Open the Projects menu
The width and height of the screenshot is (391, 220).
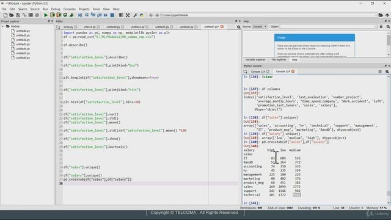[84, 9]
